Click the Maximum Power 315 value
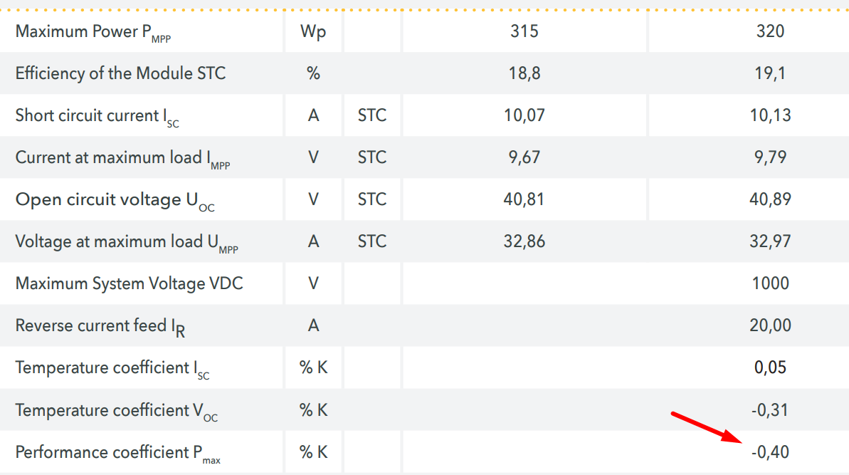849x475 pixels. coord(524,31)
